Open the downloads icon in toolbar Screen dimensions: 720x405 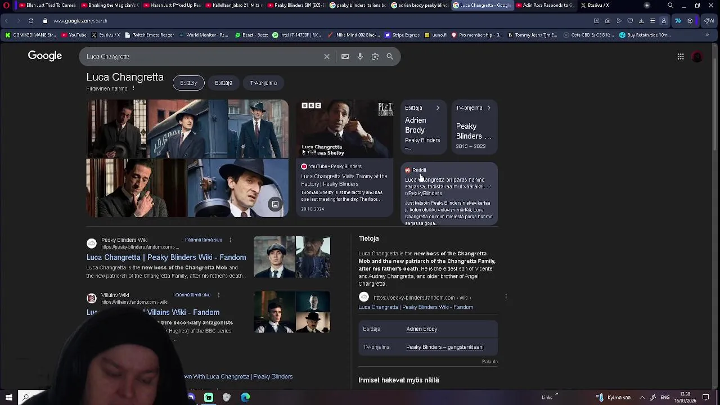[641, 21]
